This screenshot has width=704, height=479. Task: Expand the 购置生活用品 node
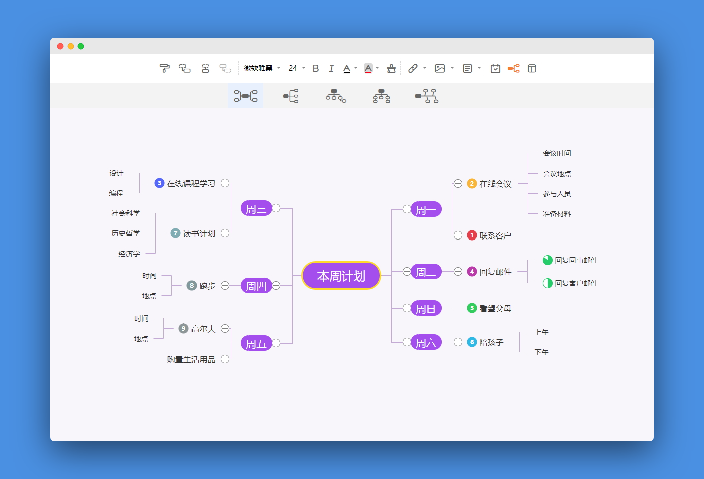[225, 359]
